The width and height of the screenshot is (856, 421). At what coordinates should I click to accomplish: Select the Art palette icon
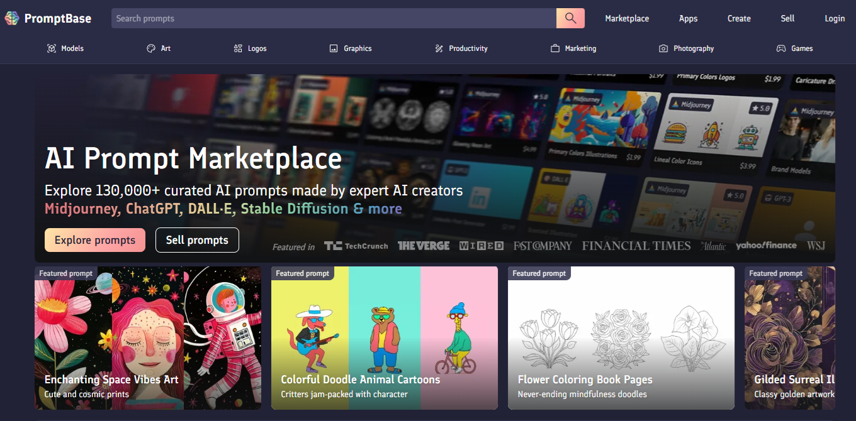151,48
